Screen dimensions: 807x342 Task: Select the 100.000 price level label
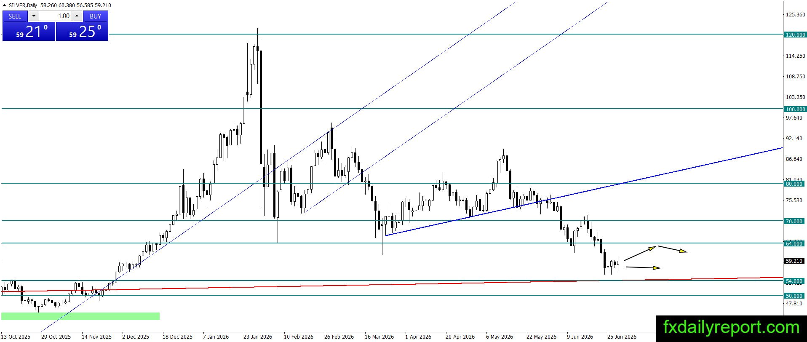795,109
